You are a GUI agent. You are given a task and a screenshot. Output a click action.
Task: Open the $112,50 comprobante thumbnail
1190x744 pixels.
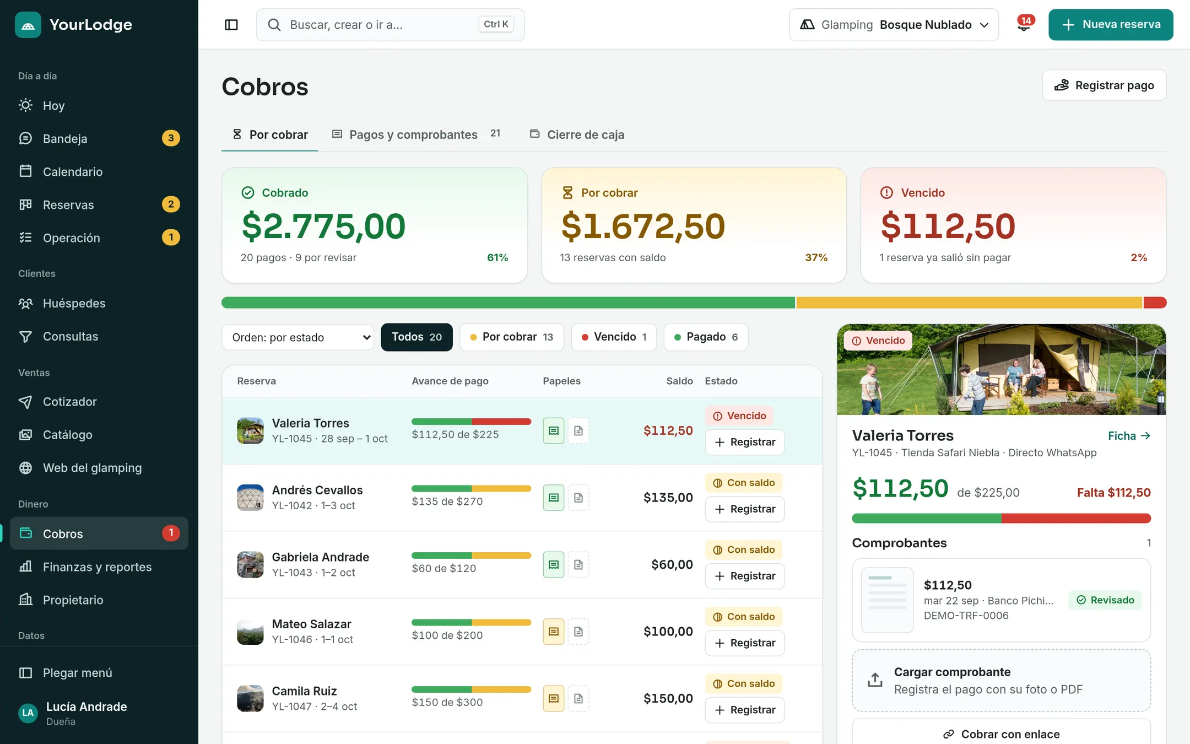887,600
